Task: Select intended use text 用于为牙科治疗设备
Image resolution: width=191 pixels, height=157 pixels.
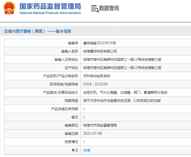Action: 122,101
